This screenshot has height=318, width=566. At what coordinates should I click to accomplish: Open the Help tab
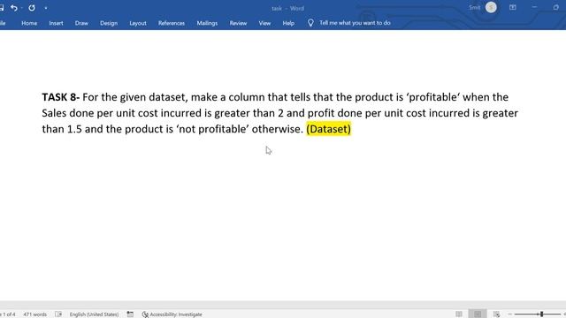click(288, 23)
